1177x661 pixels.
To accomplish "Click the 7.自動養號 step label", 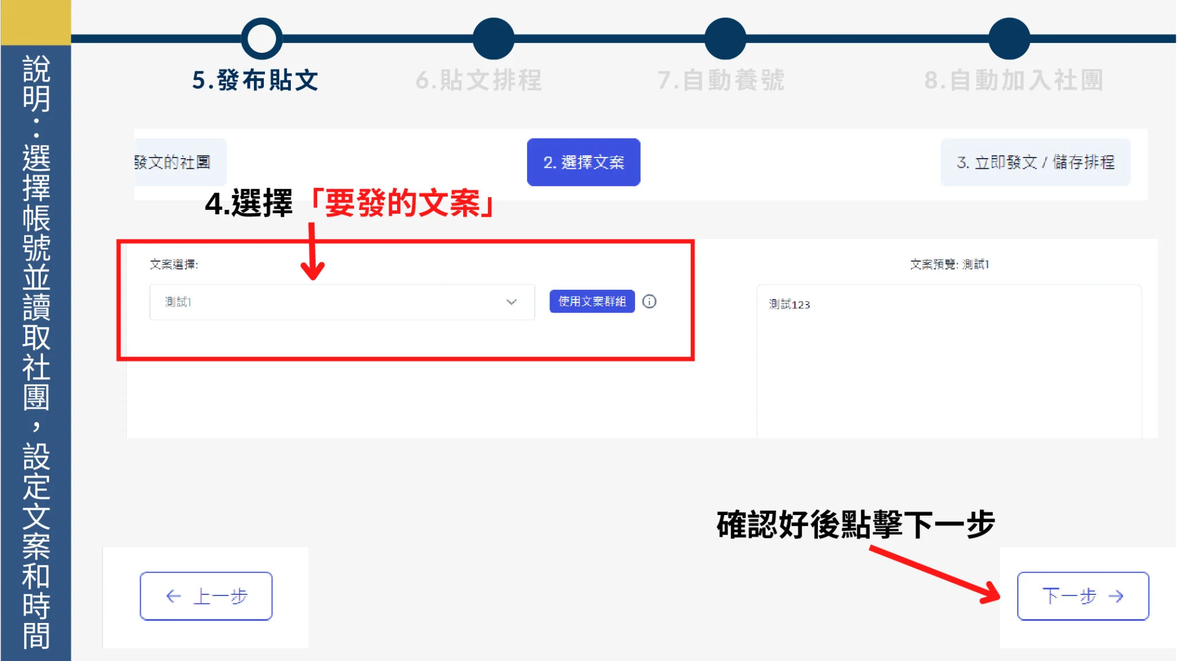I will coord(721,80).
